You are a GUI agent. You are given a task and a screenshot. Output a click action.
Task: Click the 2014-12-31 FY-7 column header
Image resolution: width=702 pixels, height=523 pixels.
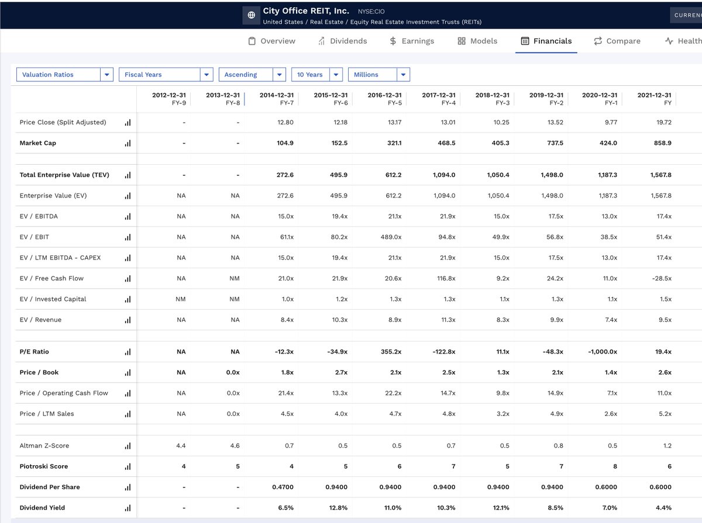pyautogui.click(x=277, y=99)
